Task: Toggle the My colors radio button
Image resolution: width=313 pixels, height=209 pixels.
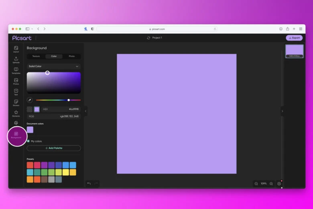Action: click(x=28, y=141)
